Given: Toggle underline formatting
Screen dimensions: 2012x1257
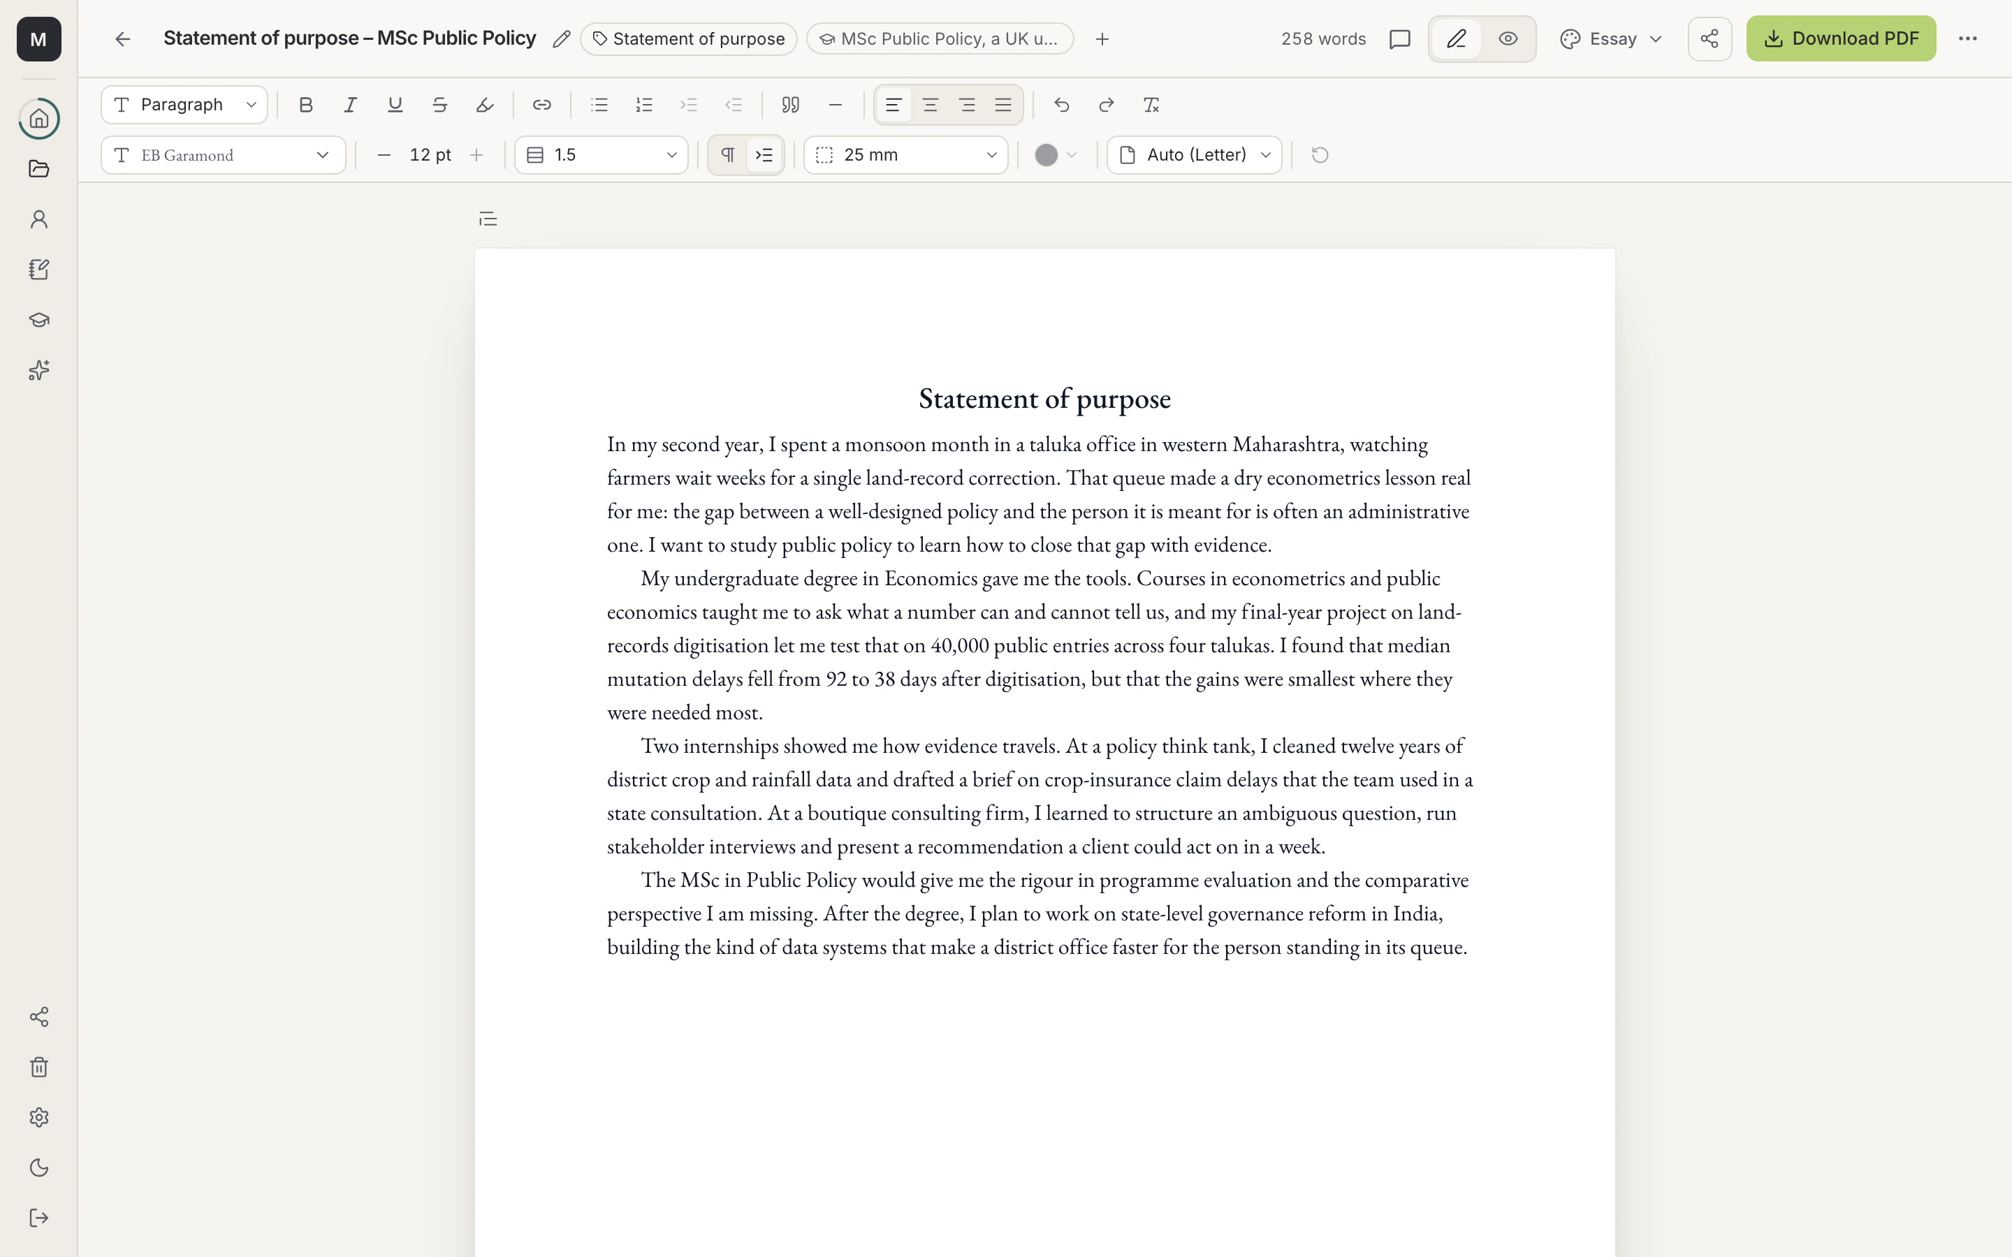Looking at the screenshot, I should pyautogui.click(x=395, y=105).
